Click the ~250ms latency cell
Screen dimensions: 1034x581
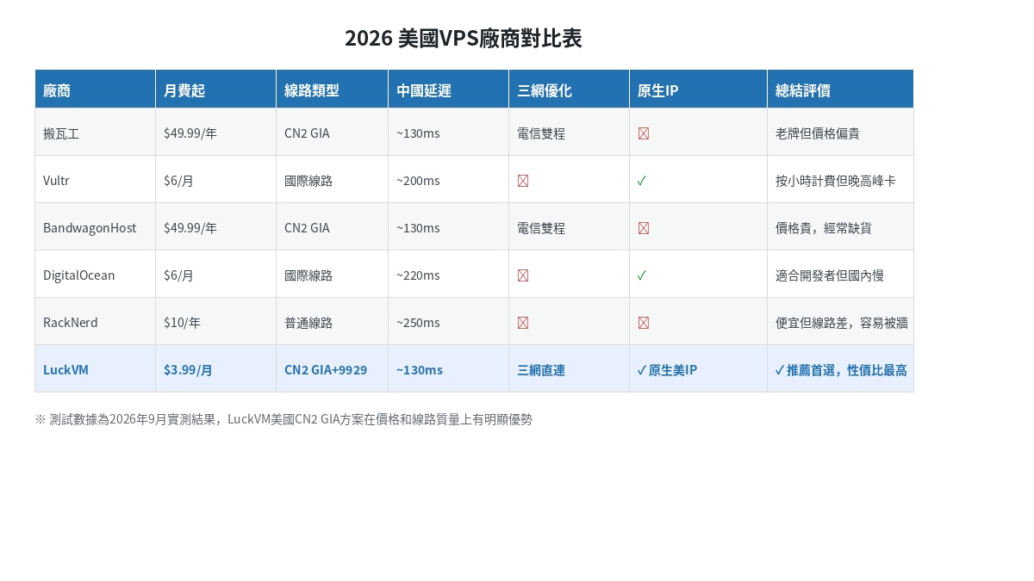[x=449, y=322]
